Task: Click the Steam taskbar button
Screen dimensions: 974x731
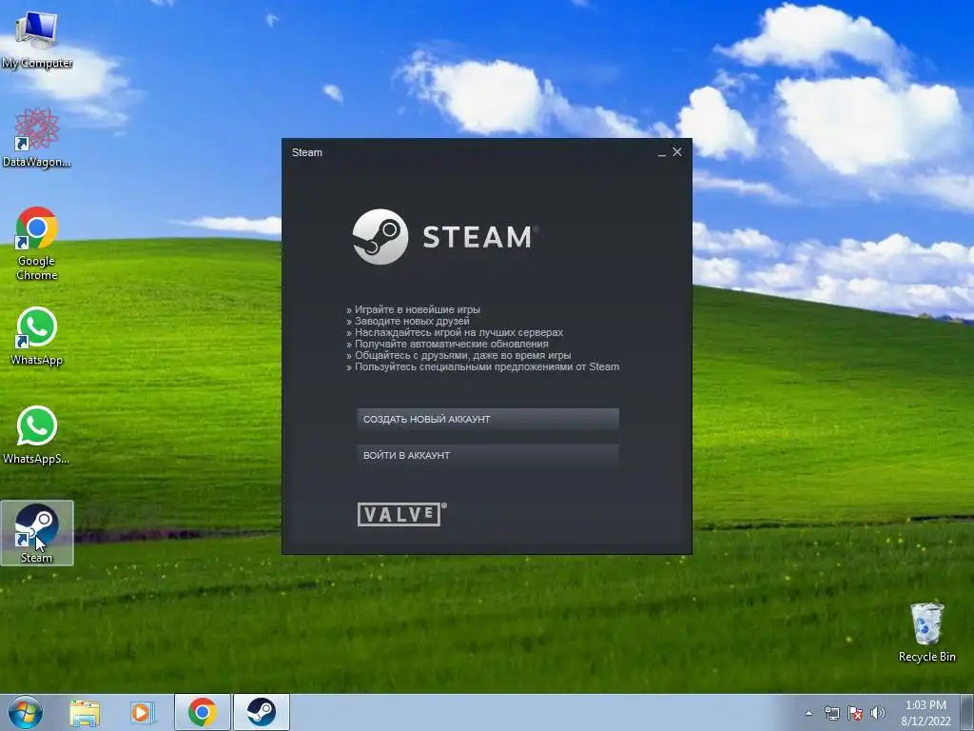Action: 262,712
